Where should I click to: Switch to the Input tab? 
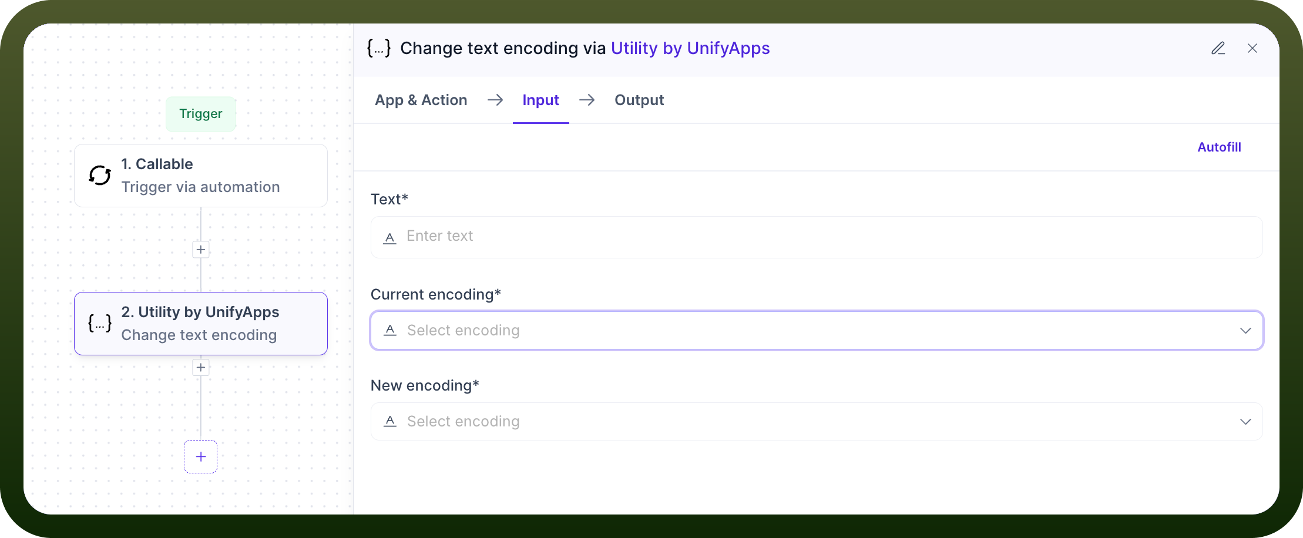pos(541,100)
